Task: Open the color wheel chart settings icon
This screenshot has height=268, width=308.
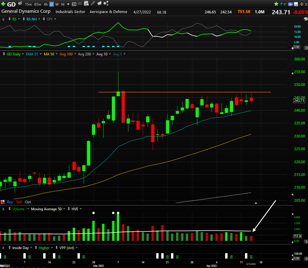Action: point(306,19)
